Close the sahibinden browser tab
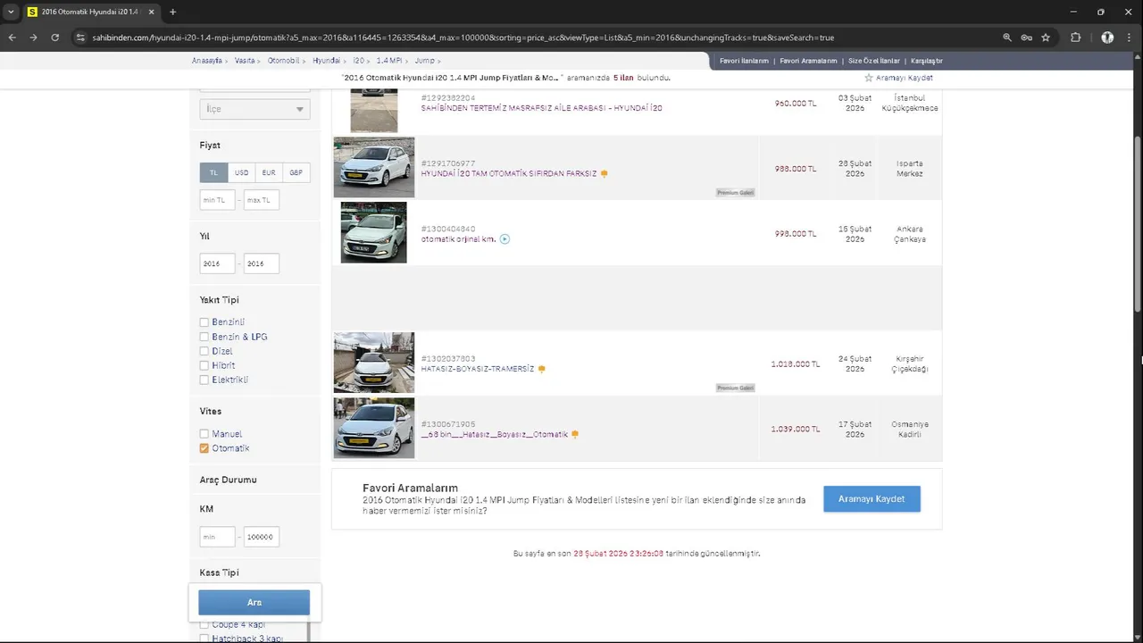Screen dimensions: 1143x643 coord(154,12)
